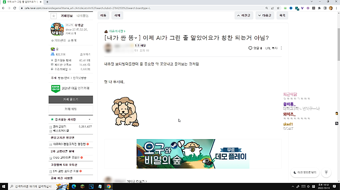Click the post's three-dot more options
Image resolution: width=340 pixels, height=190 pixels.
(x=281, y=48)
